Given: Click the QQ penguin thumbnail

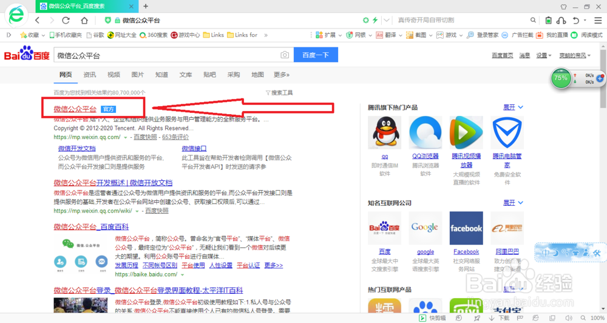Looking at the screenshot, I should click(385, 132).
